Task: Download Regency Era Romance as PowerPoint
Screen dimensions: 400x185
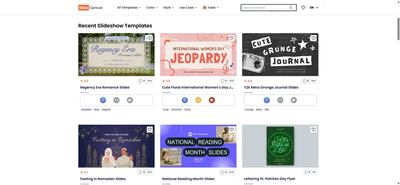Action: tap(130, 100)
